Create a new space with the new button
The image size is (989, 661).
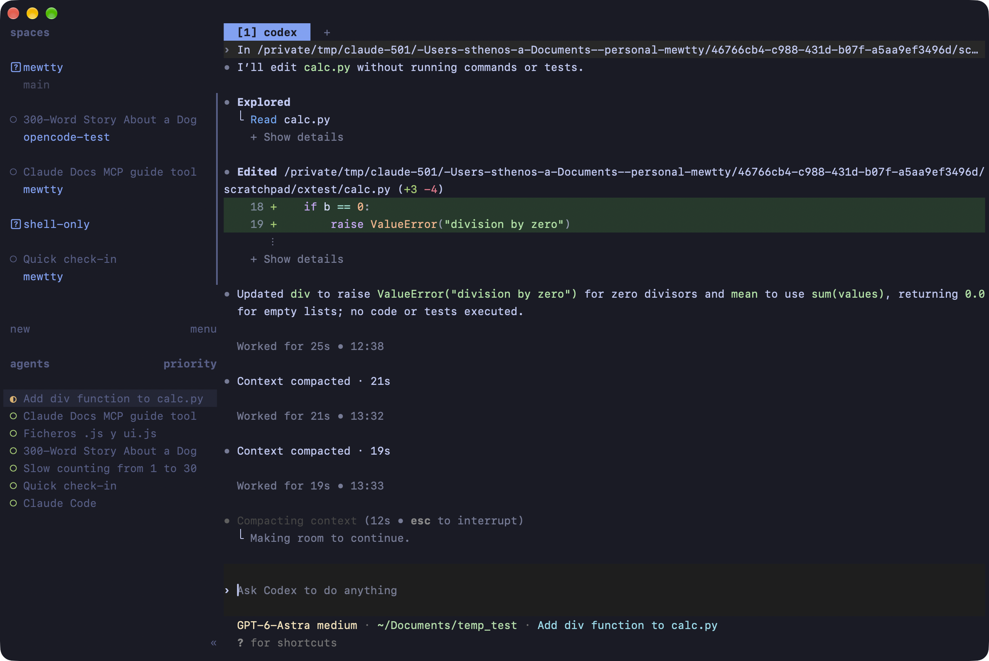point(20,329)
